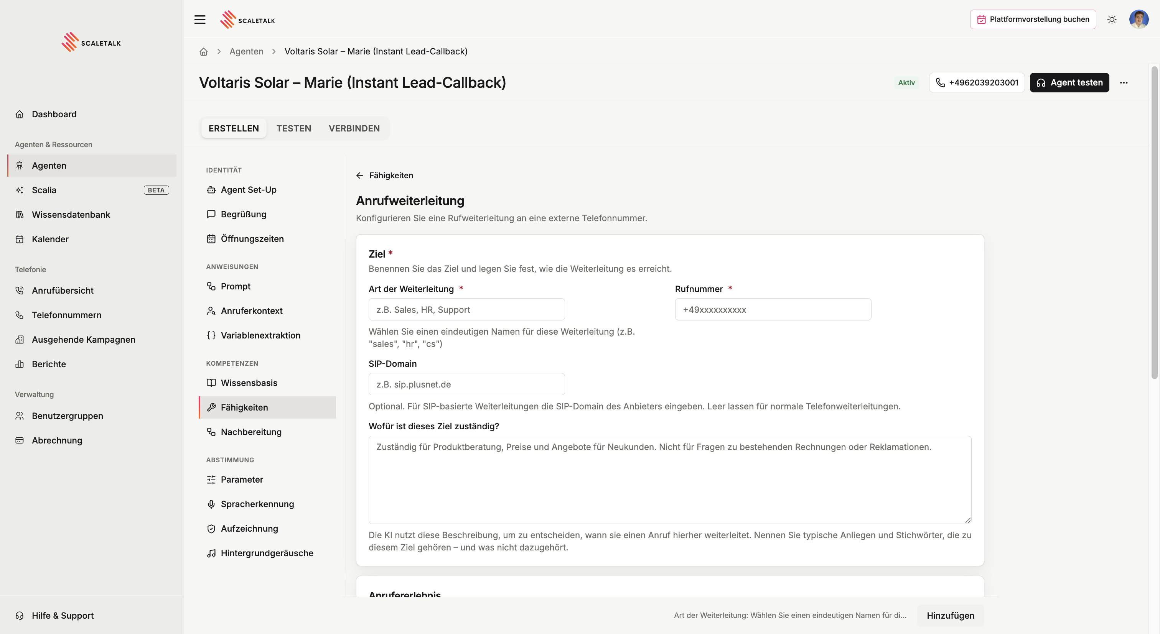The height and width of the screenshot is (634, 1160).
Task: Open Benutzergruppen in sidebar
Action: click(92, 416)
